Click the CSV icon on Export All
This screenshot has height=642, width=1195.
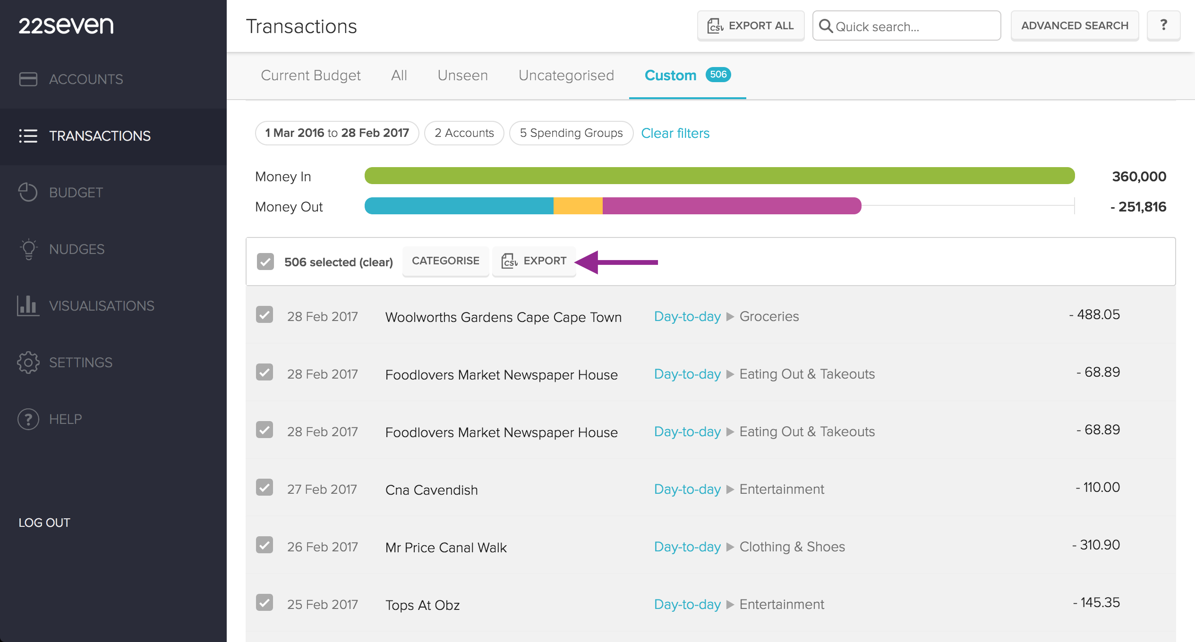tap(715, 25)
